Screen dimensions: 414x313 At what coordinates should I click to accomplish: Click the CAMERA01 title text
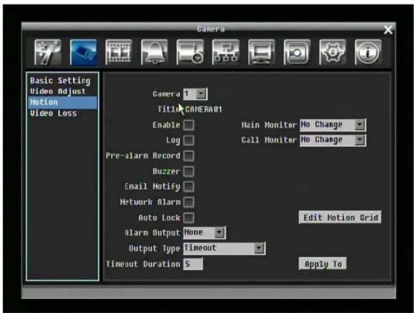(x=203, y=109)
